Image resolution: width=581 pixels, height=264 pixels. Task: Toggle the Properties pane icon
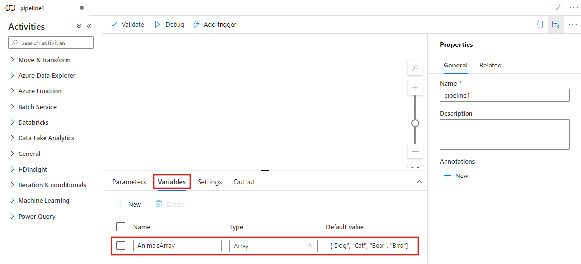(x=556, y=24)
